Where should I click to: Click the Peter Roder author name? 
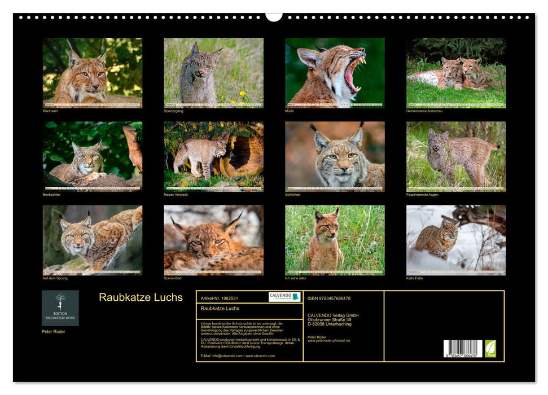pyautogui.click(x=54, y=331)
